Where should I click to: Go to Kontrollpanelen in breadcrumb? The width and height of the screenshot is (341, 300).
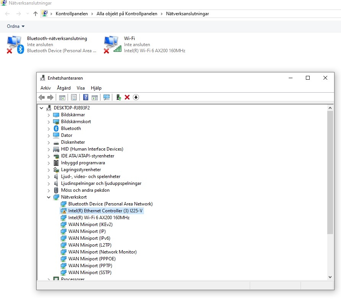(x=72, y=14)
